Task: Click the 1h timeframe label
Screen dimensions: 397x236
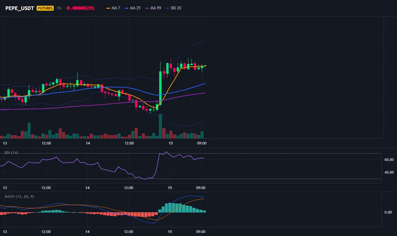Action: pyautogui.click(x=59, y=8)
